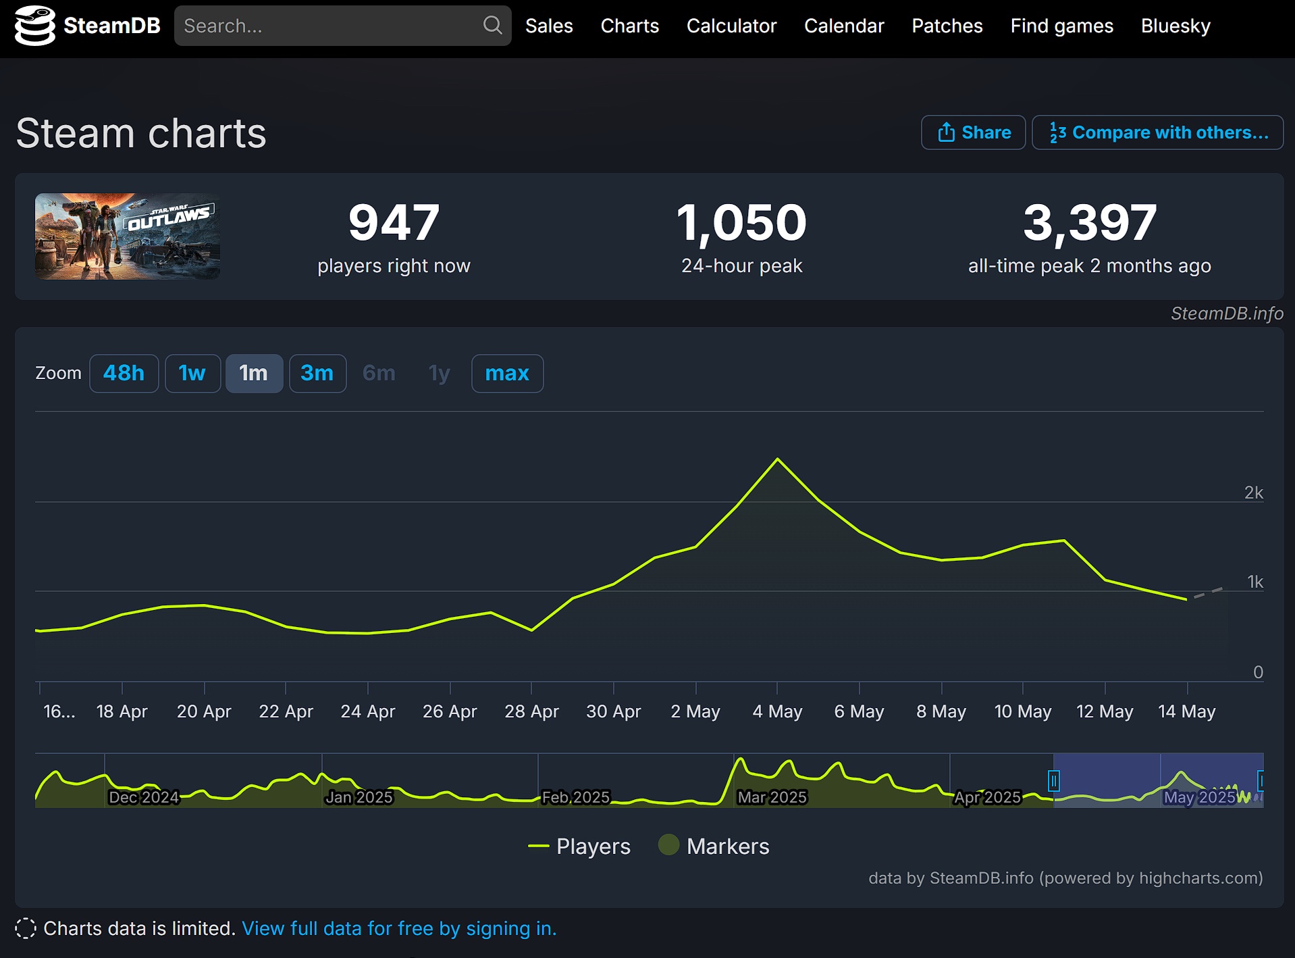This screenshot has height=958, width=1295.
Task: Set zoom to max
Action: tap(507, 373)
